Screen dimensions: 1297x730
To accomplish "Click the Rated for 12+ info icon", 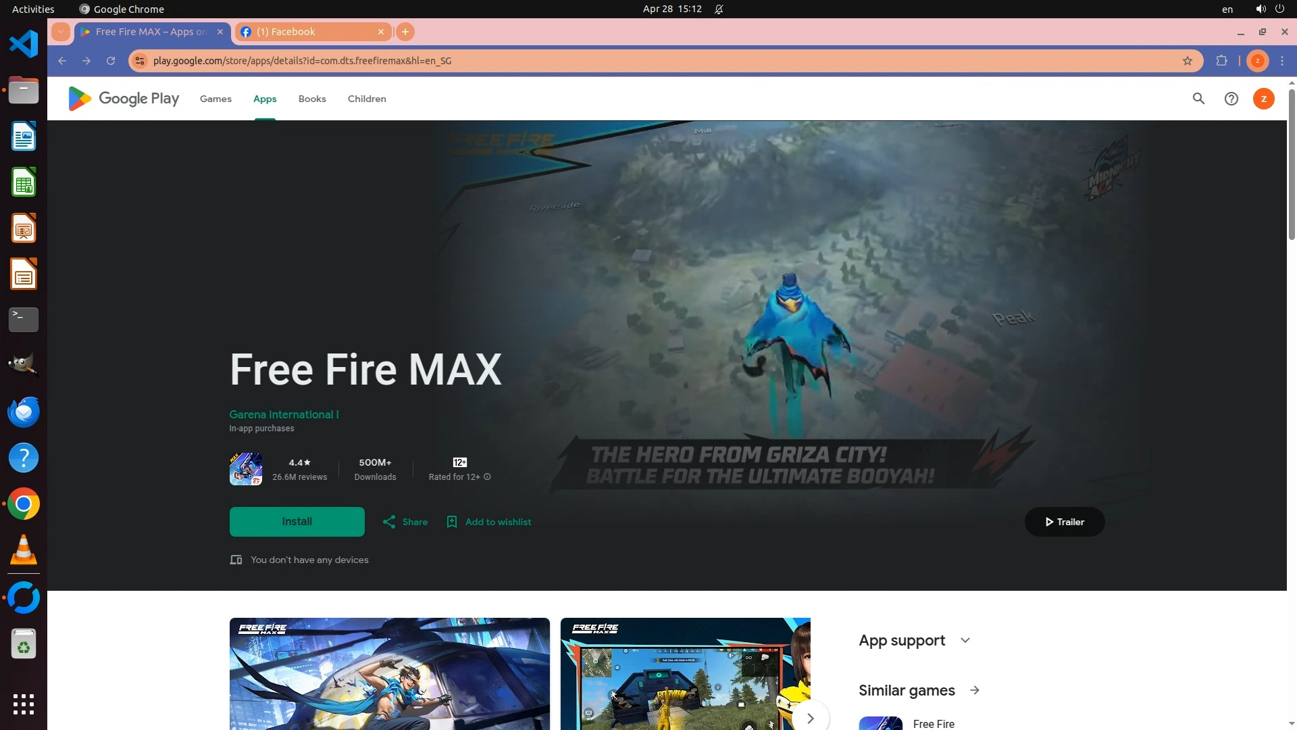I will pyautogui.click(x=487, y=477).
